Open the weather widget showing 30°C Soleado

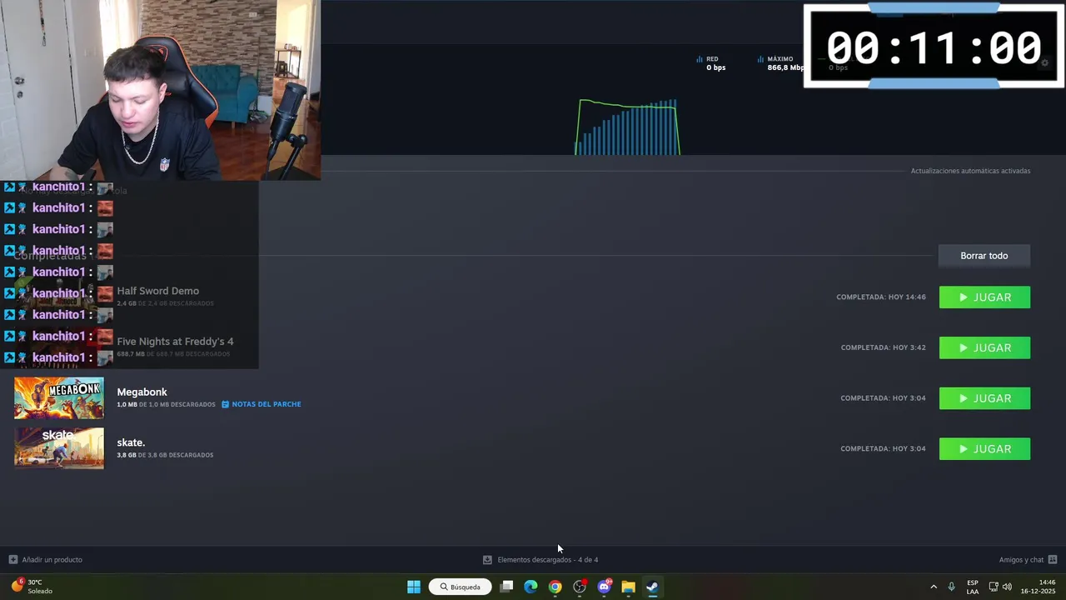[32, 587]
